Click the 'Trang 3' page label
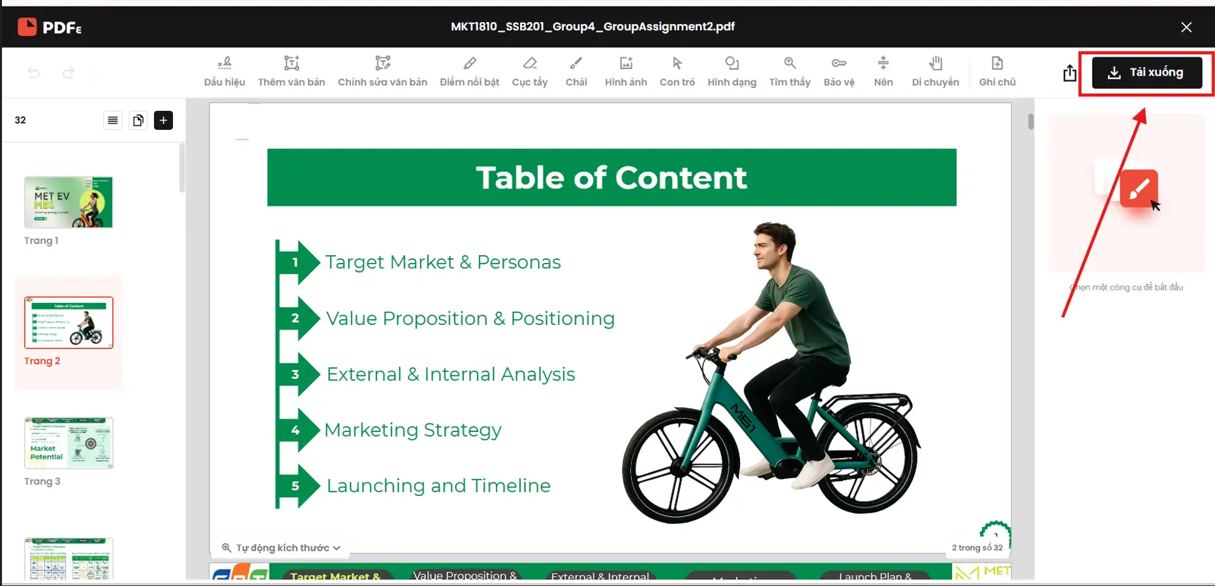The image size is (1215, 586). coord(42,482)
